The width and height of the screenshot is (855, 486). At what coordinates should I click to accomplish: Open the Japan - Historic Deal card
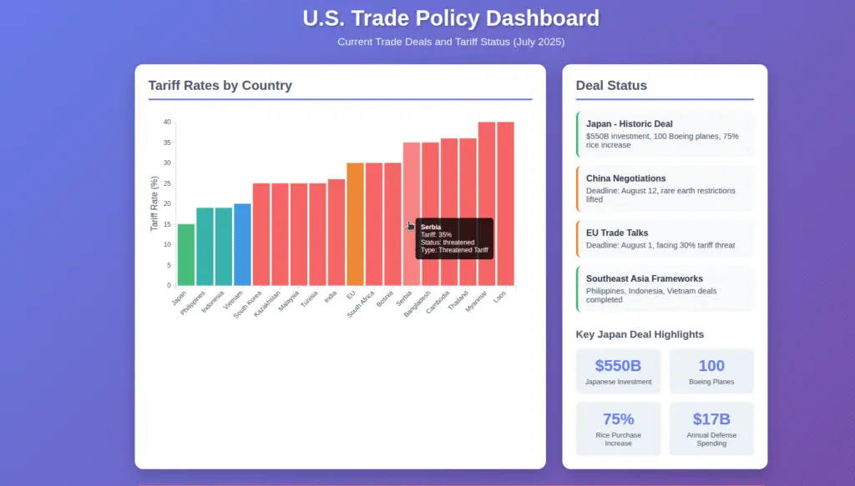point(665,134)
